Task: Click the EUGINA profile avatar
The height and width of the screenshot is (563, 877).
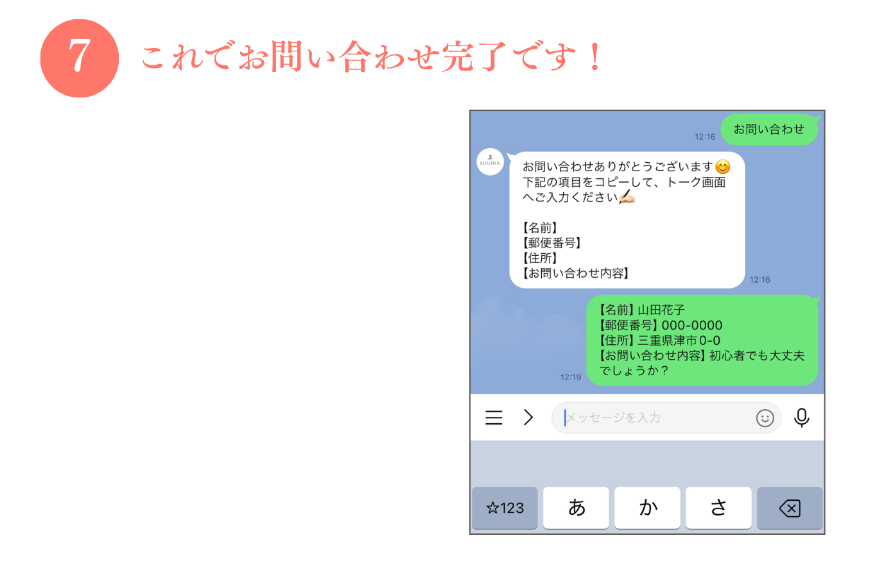Action: pyautogui.click(x=491, y=162)
